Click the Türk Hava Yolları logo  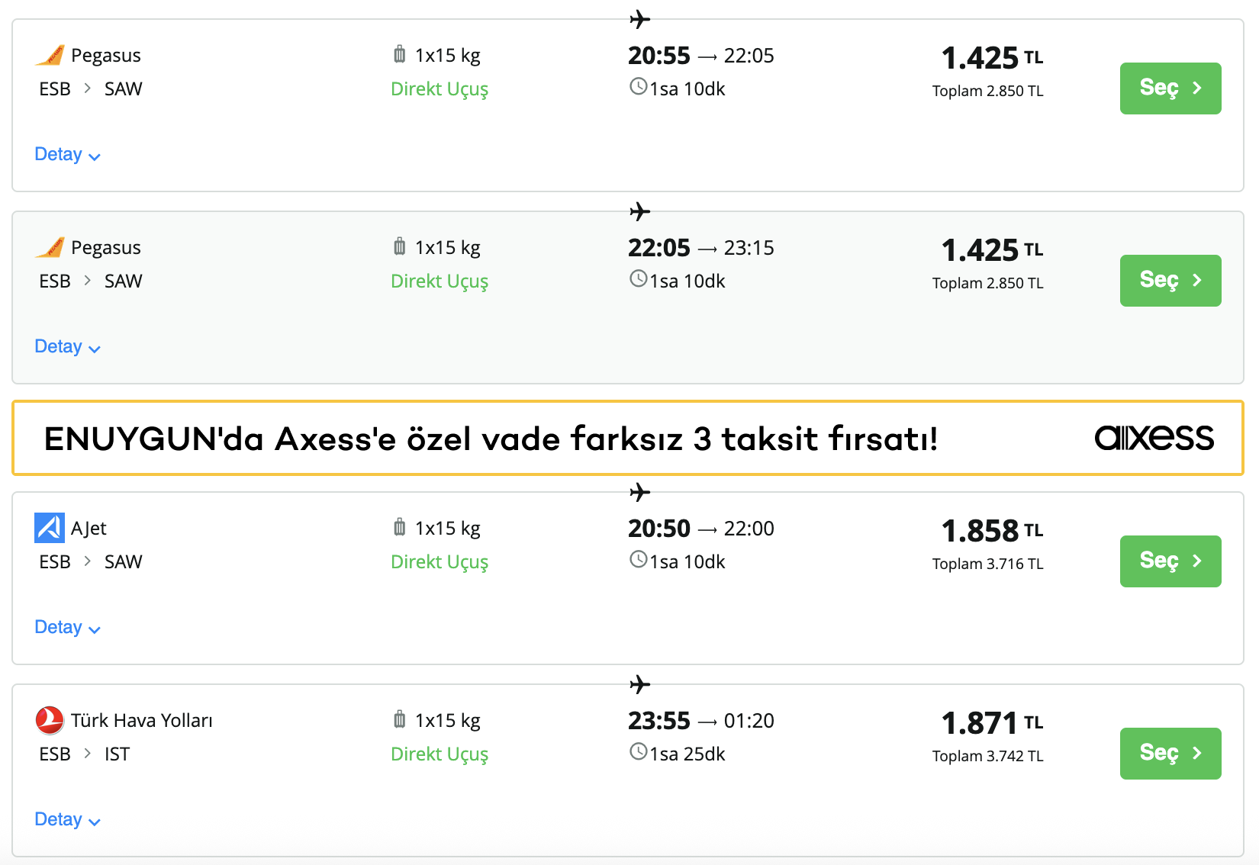tap(50, 720)
